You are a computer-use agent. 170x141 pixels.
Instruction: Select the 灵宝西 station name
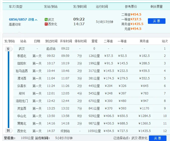click(x=22, y=108)
